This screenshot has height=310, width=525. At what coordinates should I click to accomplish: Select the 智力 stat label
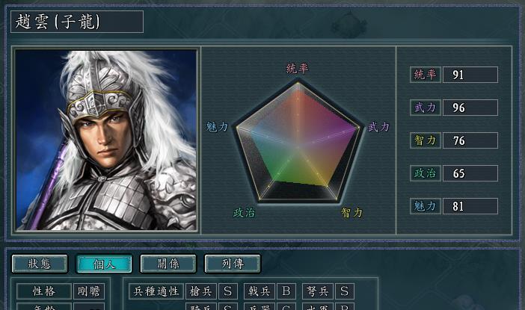426,140
